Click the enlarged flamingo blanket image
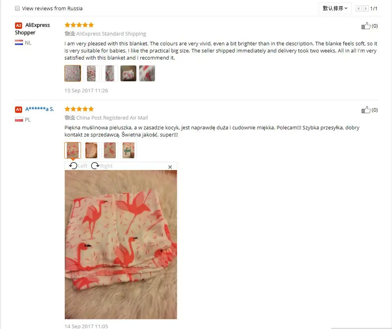This screenshot has height=329, width=392. click(121, 245)
